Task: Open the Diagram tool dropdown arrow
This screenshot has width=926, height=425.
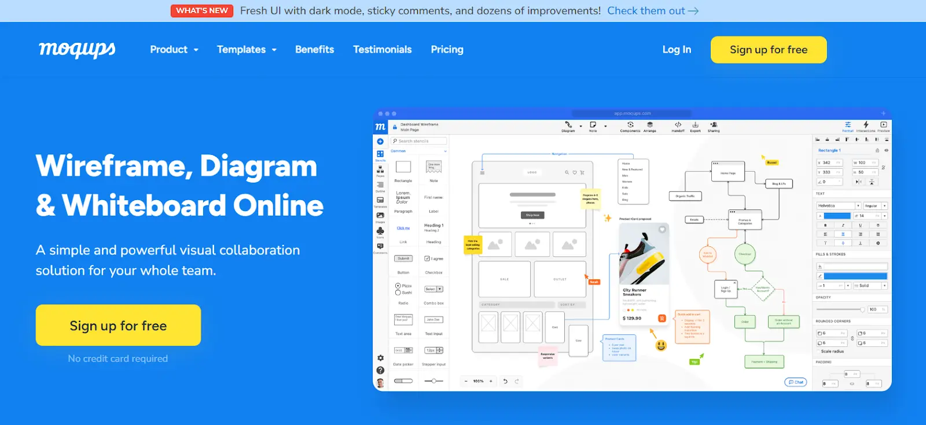Action: pyautogui.click(x=580, y=126)
